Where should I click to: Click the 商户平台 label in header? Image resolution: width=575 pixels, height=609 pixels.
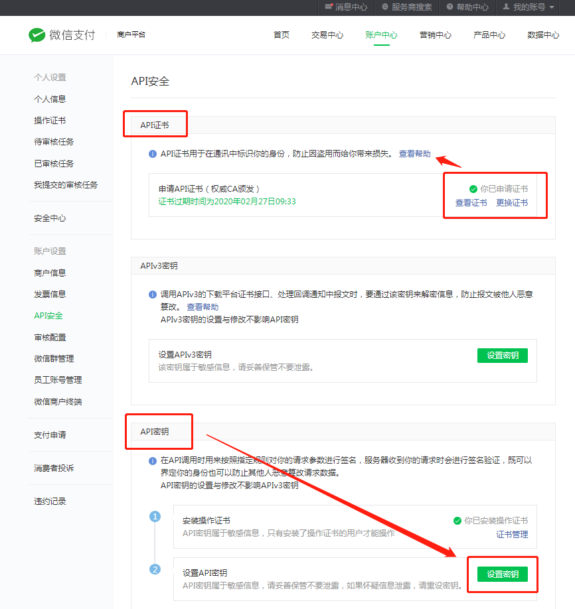131,34
